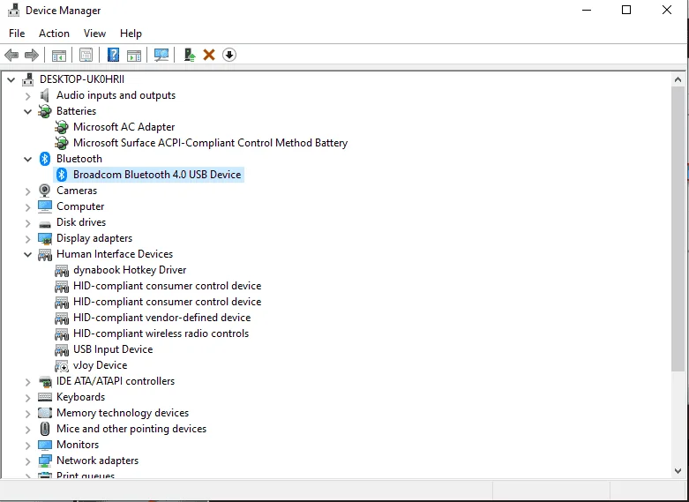Viewport: 689px width, 502px height.
Task: Click the Mice and other pointing devices icon
Action: [45, 429]
